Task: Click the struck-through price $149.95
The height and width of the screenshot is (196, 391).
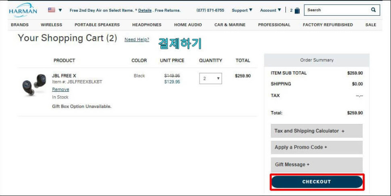Action: pos(172,76)
